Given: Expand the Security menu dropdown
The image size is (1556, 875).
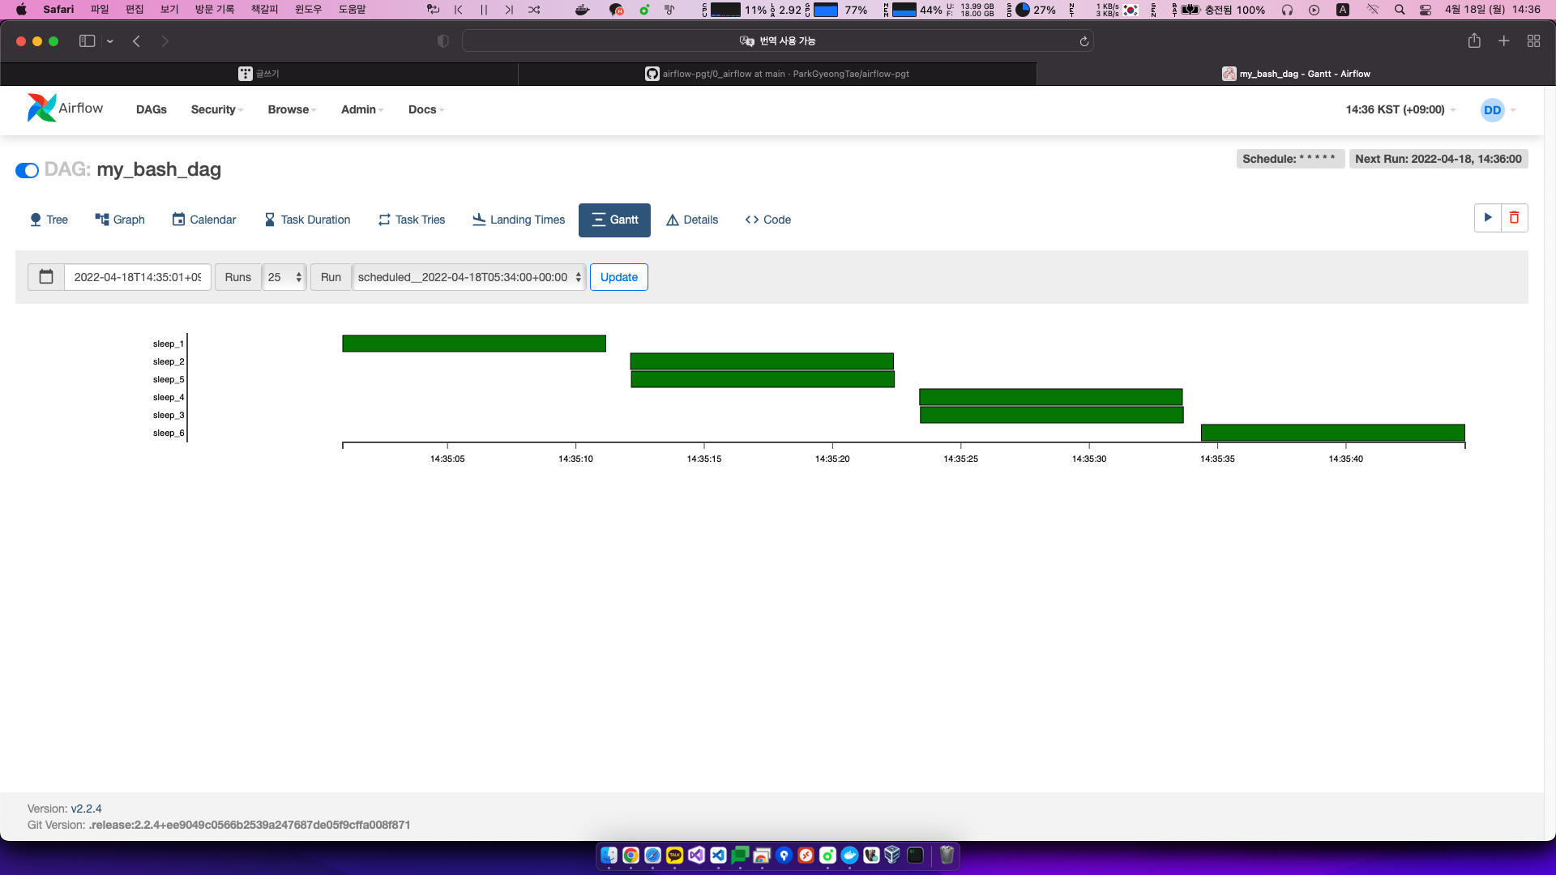Looking at the screenshot, I should pos(216,109).
